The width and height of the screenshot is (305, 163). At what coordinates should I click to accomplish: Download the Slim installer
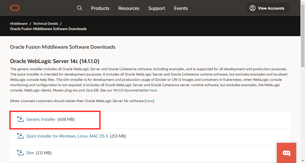(x=30, y=152)
